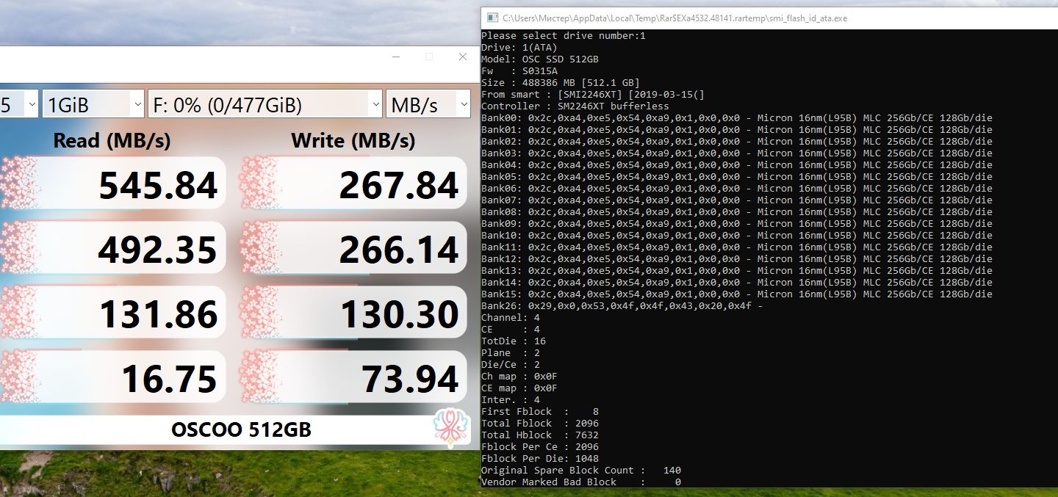
Task: Click the Bank14 flash ID row
Action: (737, 282)
